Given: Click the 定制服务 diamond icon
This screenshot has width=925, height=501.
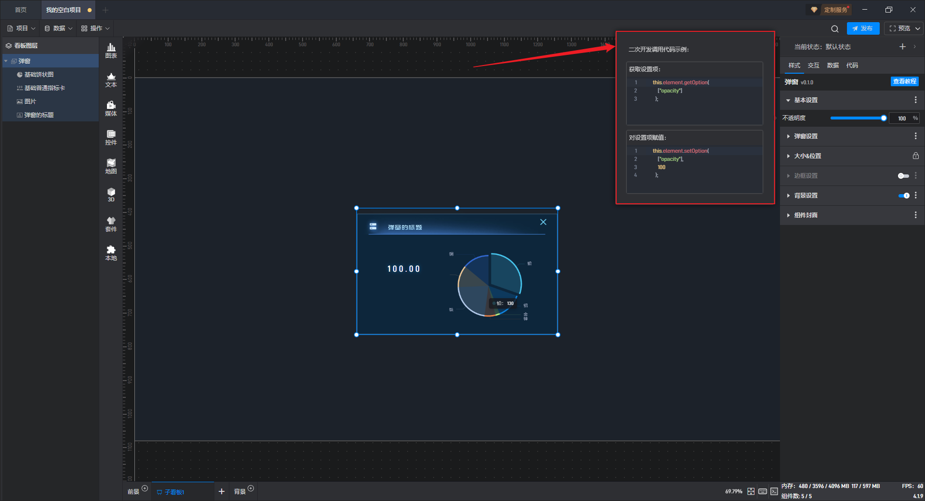Looking at the screenshot, I should tap(814, 10).
